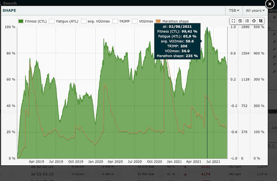This screenshot has height=181, width=277.
Task: Click the 100 % left axis label
Action: (x=10, y=27)
